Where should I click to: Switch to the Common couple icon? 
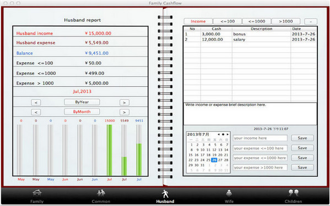[x=101, y=193]
